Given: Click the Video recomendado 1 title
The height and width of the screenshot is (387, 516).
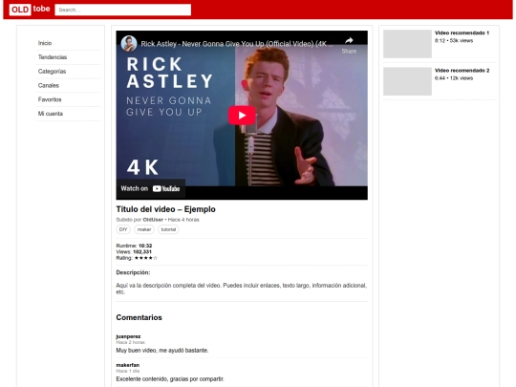Looking at the screenshot, I should click(462, 32).
